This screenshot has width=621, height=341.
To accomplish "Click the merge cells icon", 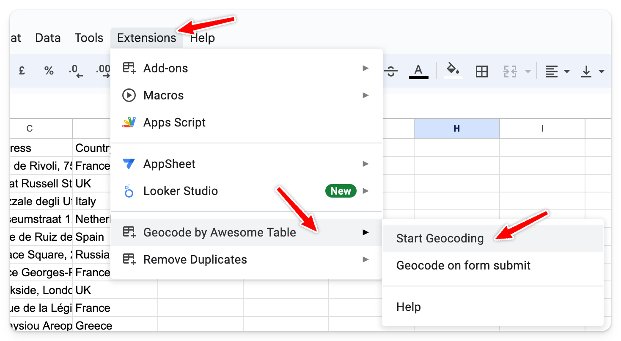I will coord(510,71).
